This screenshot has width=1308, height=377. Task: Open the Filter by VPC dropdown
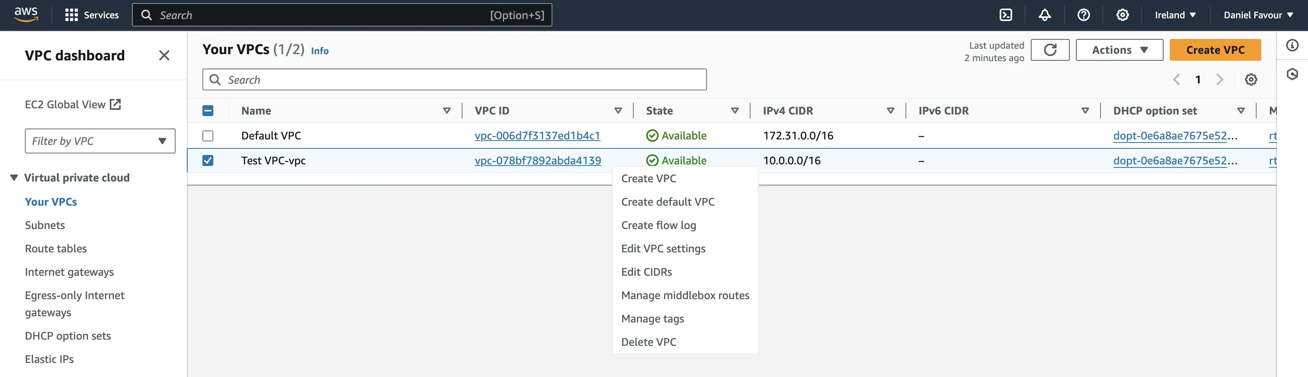coord(100,141)
